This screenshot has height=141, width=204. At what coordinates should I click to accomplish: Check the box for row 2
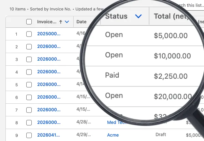29,47
